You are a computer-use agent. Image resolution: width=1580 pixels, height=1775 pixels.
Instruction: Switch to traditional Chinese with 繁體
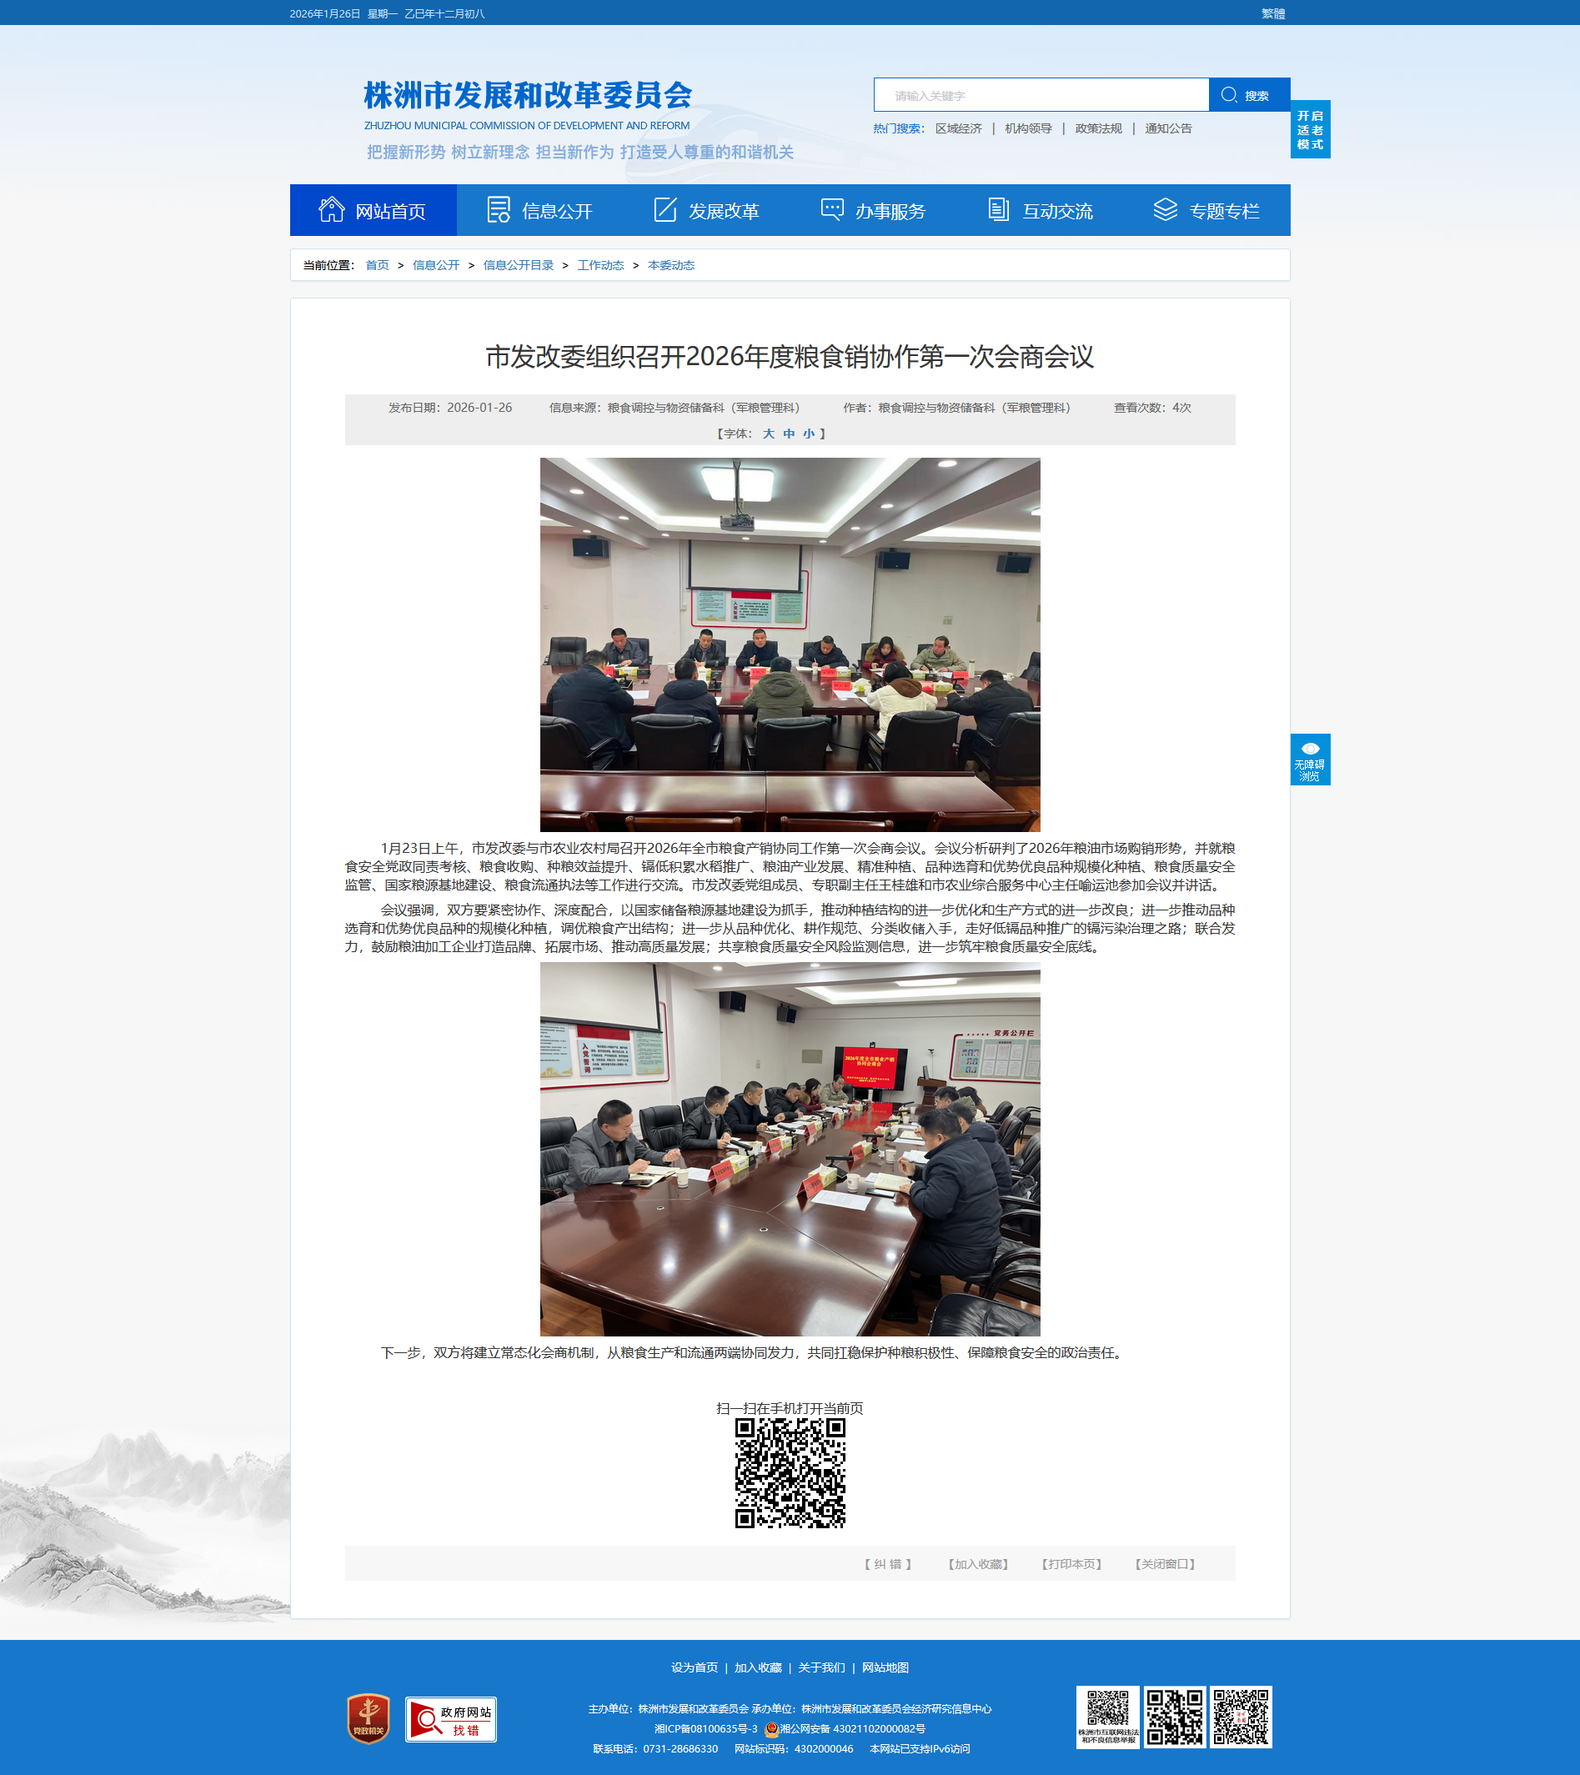[1272, 14]
